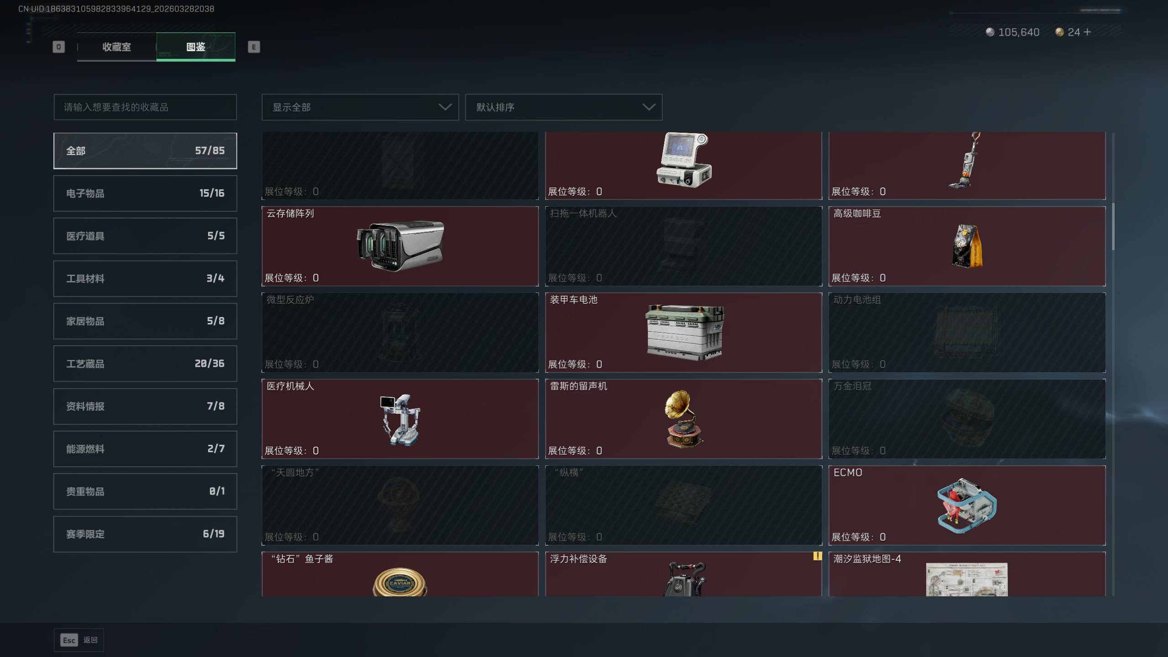Open the 默认排序 sort dropdown
The image size is (1168, 657).
click(563, 107)
